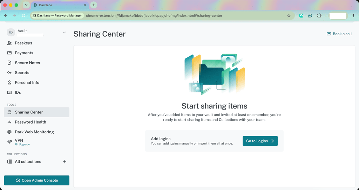Screen dimensions: 359x190
Task: Click the Passkeys icon
Action: (9, 43)
